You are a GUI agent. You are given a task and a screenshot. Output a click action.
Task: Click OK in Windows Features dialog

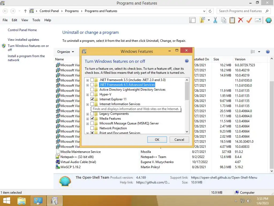click(x=157, y=139)
